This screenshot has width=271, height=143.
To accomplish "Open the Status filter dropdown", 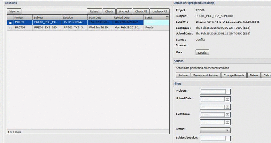I will coord(215,130).
